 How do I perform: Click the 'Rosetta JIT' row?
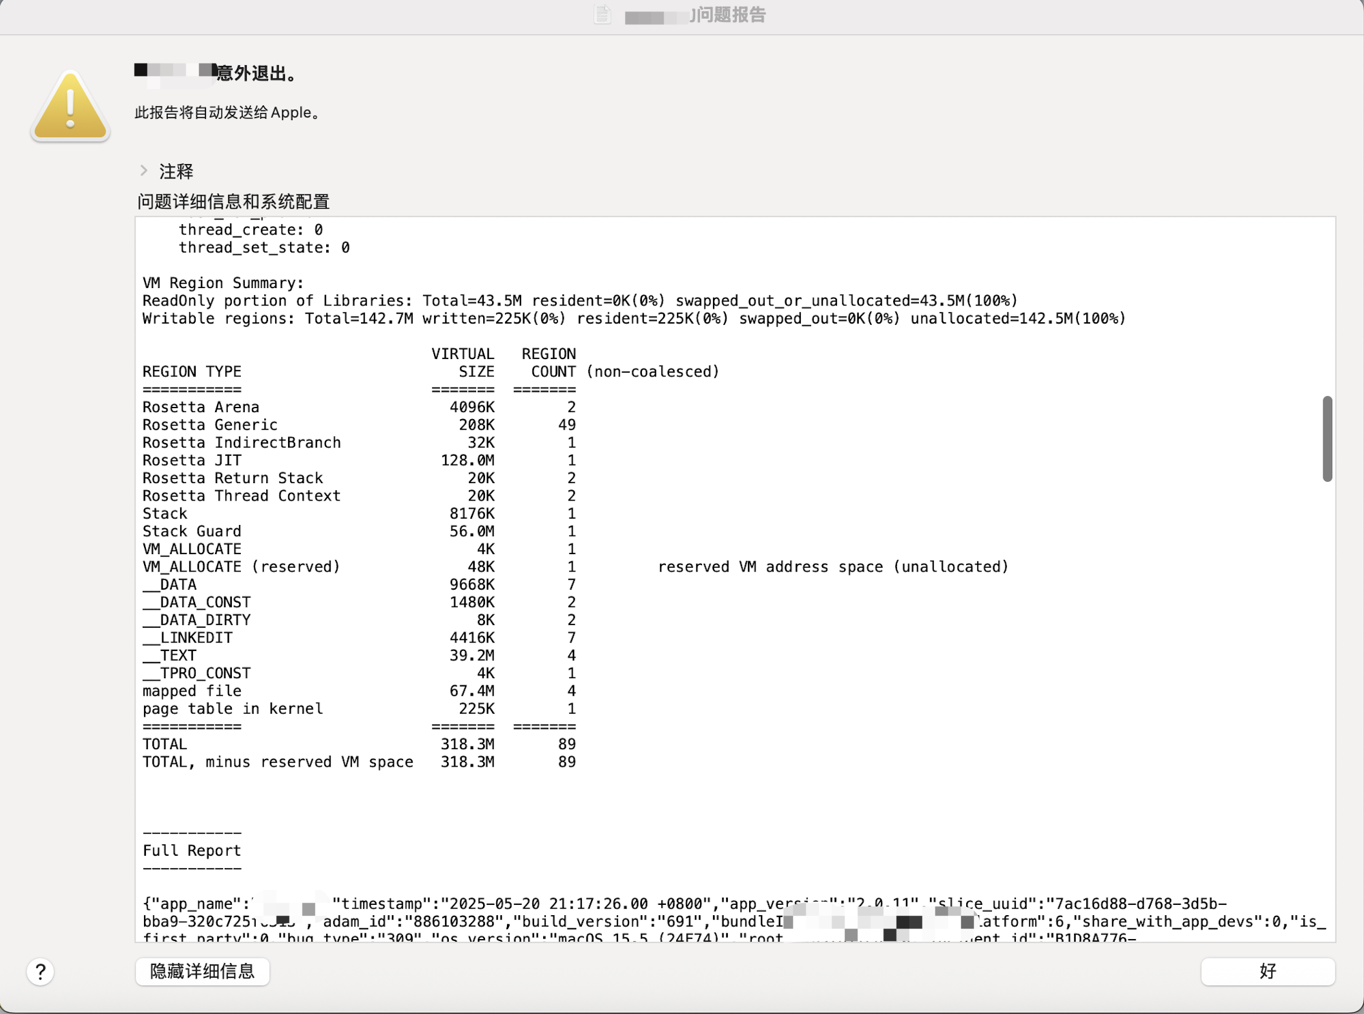(359, 460)
